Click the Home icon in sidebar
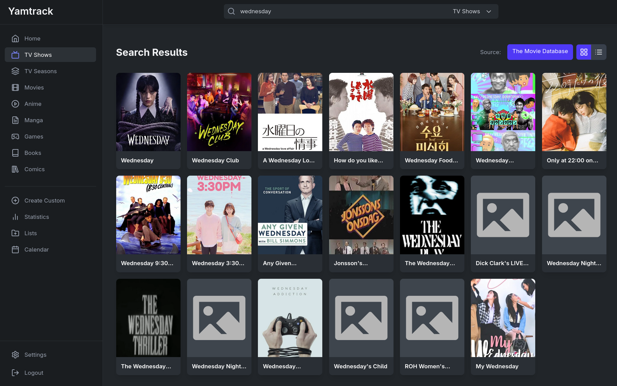The width and height of the screenshot is (617, 386). pyautogui.click(x=15, y=38)
